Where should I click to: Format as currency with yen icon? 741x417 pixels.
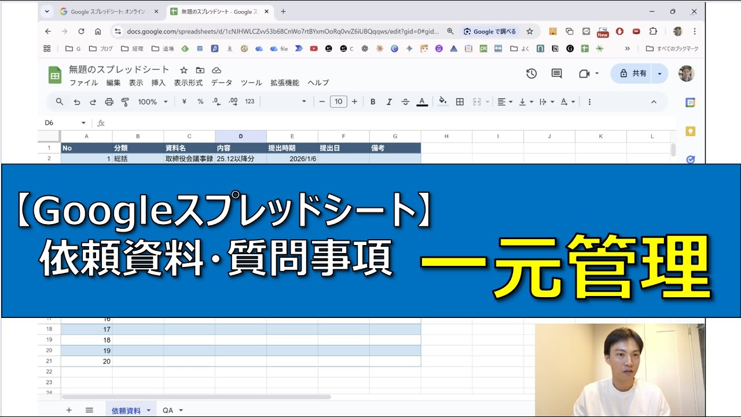pyautogui.click(x=184, y=101)
